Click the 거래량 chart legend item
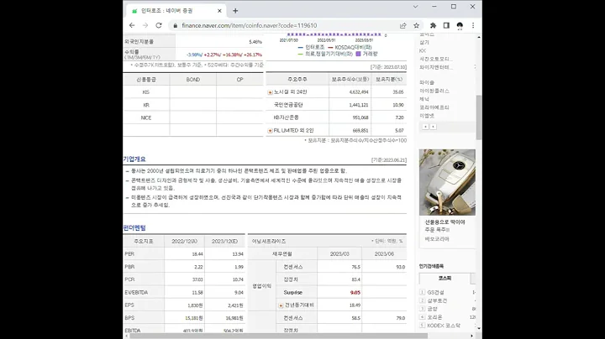Screen dimensions: 605x339 pos(366,54)
